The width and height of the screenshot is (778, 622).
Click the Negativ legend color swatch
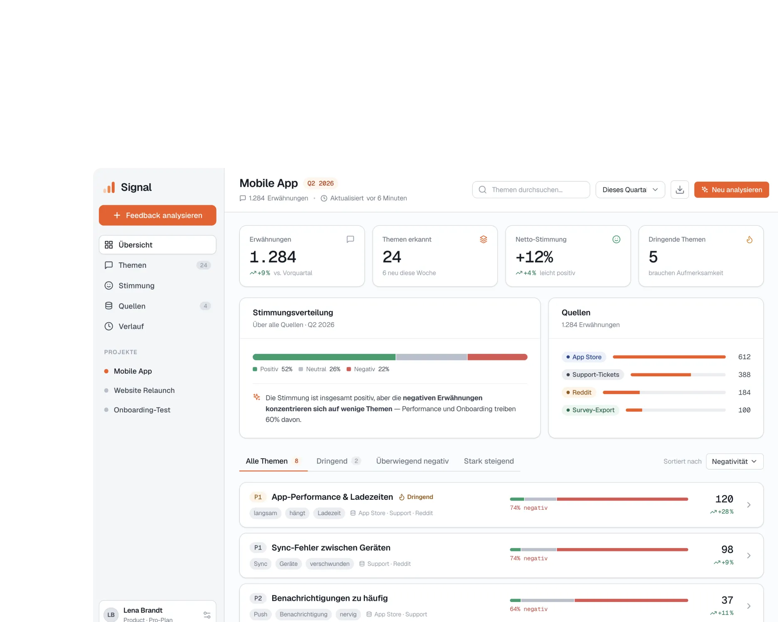(349, 369)
